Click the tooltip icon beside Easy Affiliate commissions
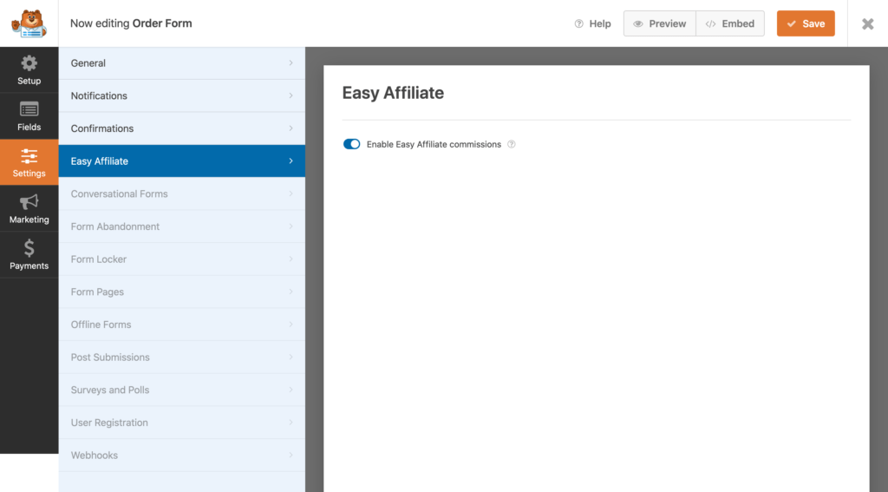 (512, 145)
